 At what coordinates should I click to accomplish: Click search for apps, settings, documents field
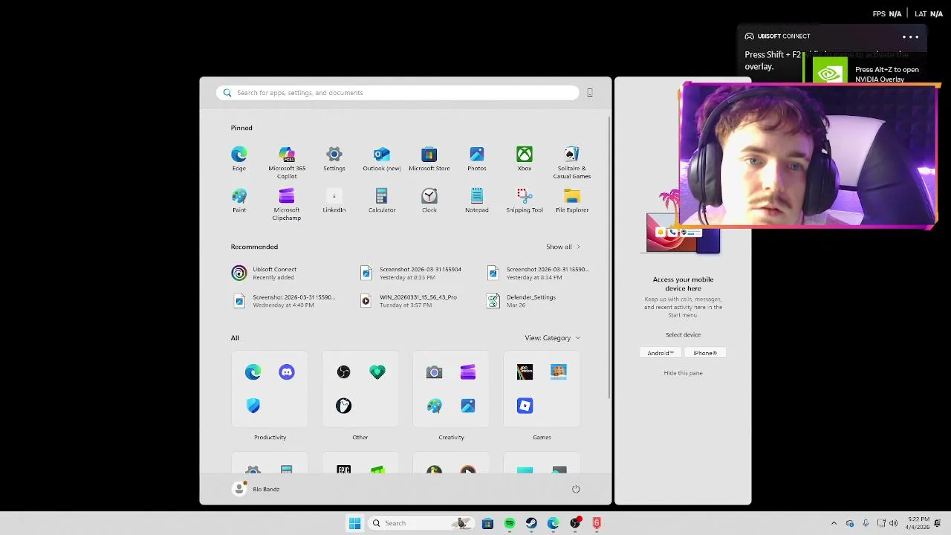coord(397,93)
